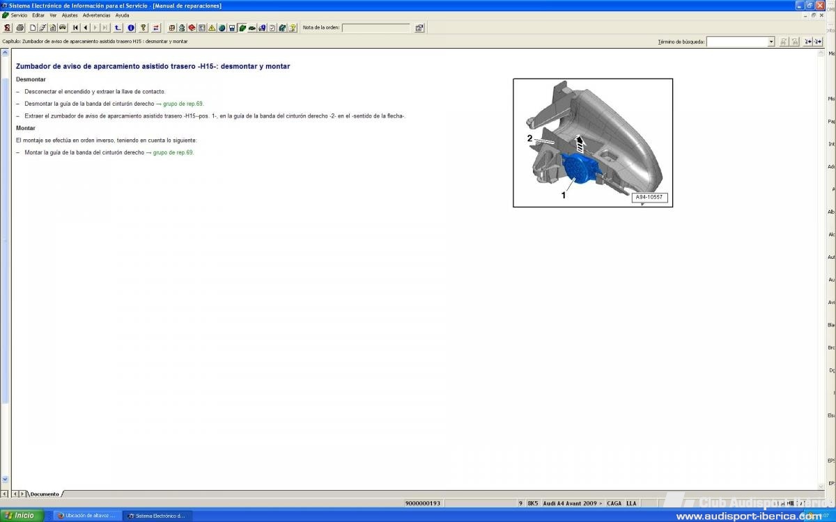Click the person icon next to red grid icon

[x=182, y=28]
